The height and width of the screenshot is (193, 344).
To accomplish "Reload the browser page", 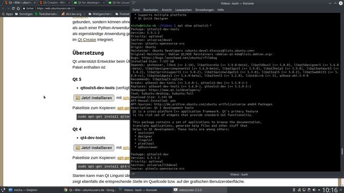I will [x=13, y=9].
